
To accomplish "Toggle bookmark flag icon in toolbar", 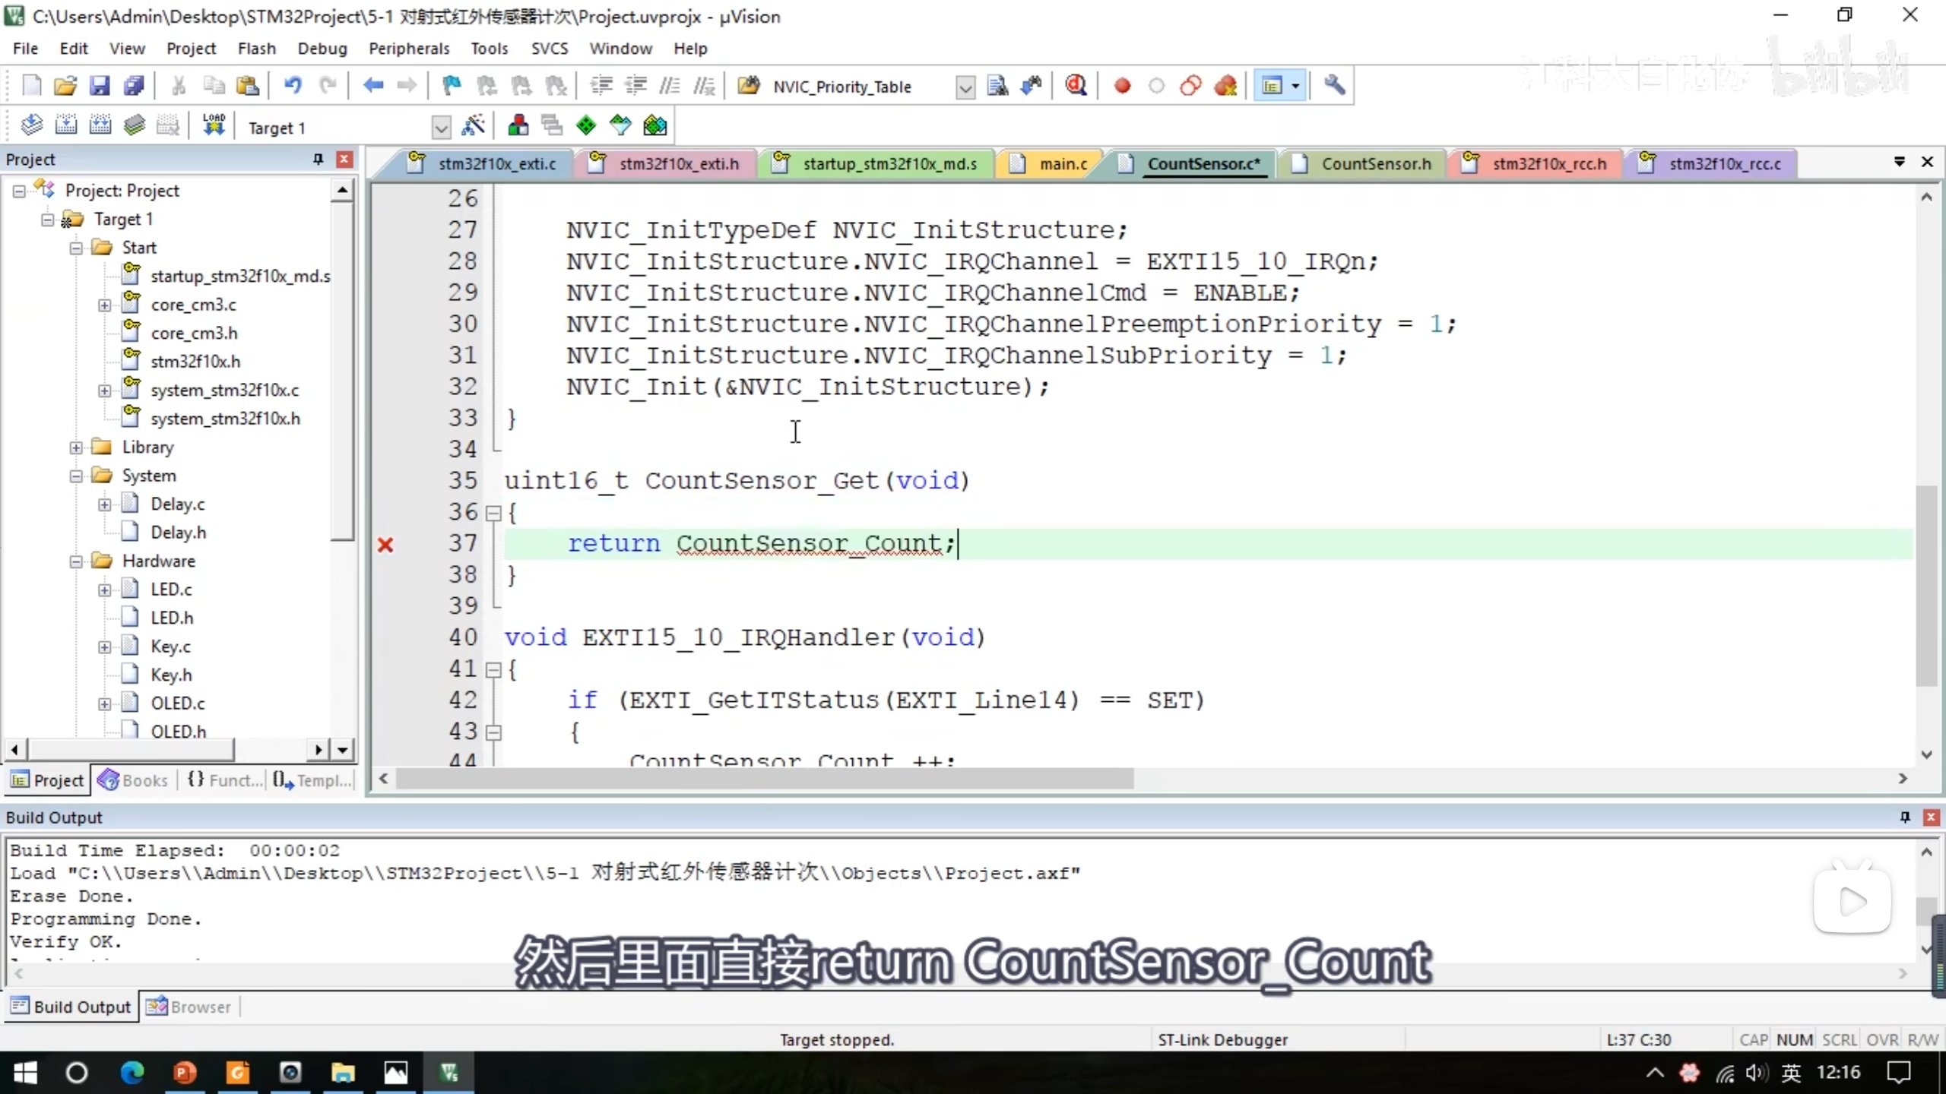I will point(452,86).
